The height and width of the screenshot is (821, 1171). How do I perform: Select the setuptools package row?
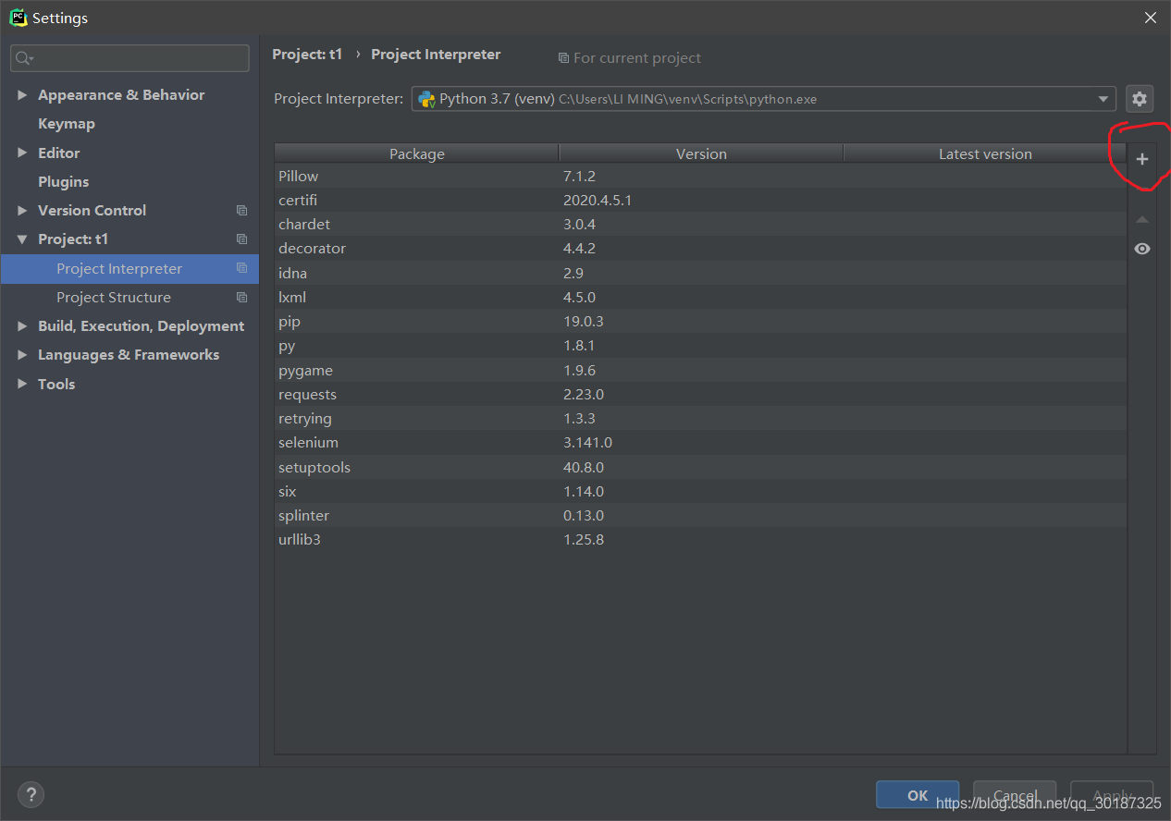point(700,467)
